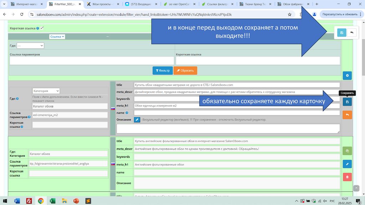
Task: Click the scroll-to-top round arrow button
Action: pos(356,188)
